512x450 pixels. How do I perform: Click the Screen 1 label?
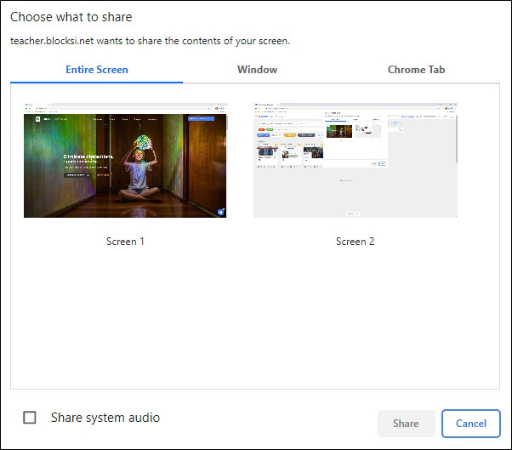click(x=125, y=242)
